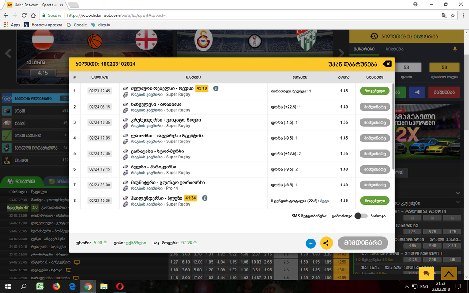Click the field hockey icon in sidebar

pyautogui.click(x=7, y=136)
